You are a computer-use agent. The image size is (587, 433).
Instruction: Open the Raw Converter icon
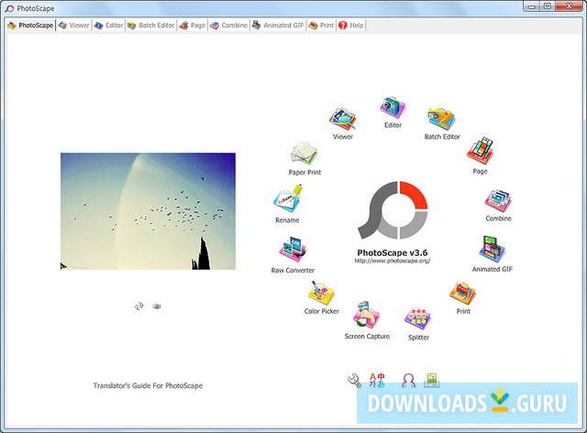pos(293,250)
